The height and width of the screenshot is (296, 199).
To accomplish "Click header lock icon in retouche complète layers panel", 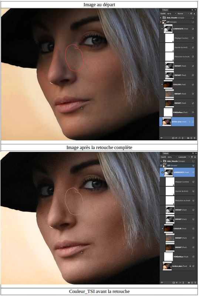I will coord(195,157).
